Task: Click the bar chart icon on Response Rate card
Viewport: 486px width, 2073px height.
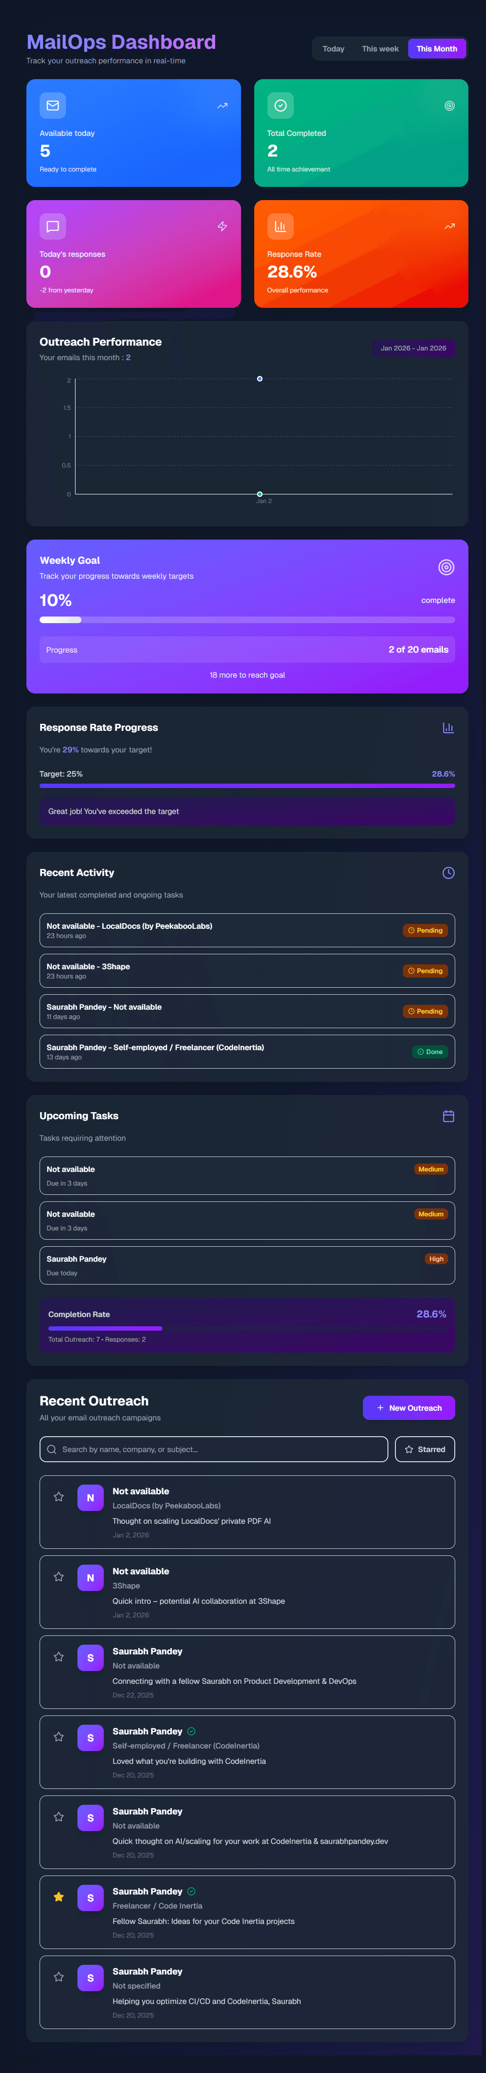Action: pos(280,226)
